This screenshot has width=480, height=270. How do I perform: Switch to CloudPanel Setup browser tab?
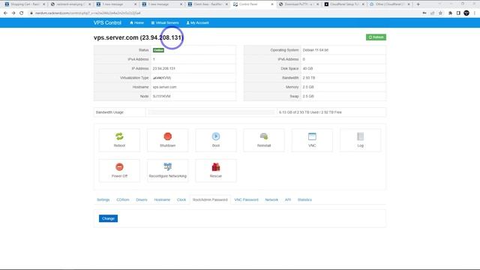click(x=344, y=4)
